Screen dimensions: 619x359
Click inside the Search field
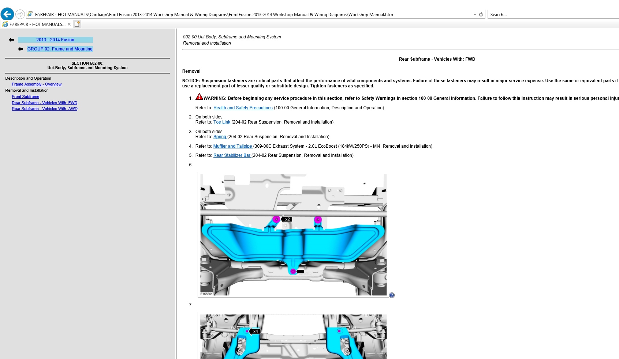click(531, 14)
